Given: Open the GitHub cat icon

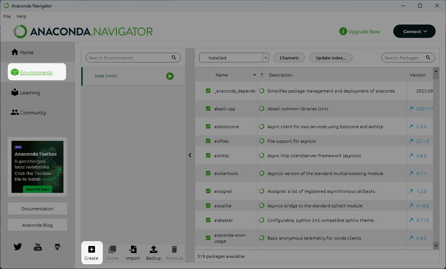Looking at the screenshot, I should pyautogui.click(x=57, y=246).
